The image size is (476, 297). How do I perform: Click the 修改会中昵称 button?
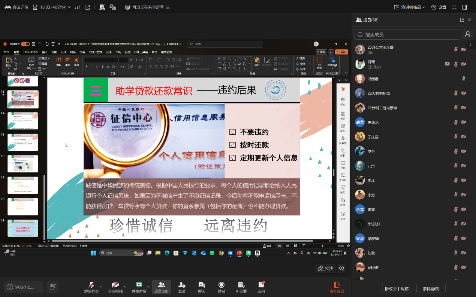(x=397, y=288)
